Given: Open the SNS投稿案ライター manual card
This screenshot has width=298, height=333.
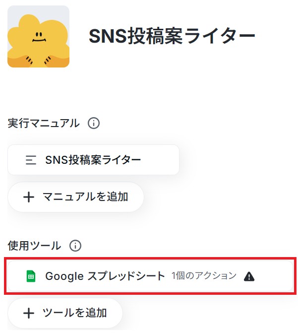Looking at the screenshot, I should click(93, 160).
